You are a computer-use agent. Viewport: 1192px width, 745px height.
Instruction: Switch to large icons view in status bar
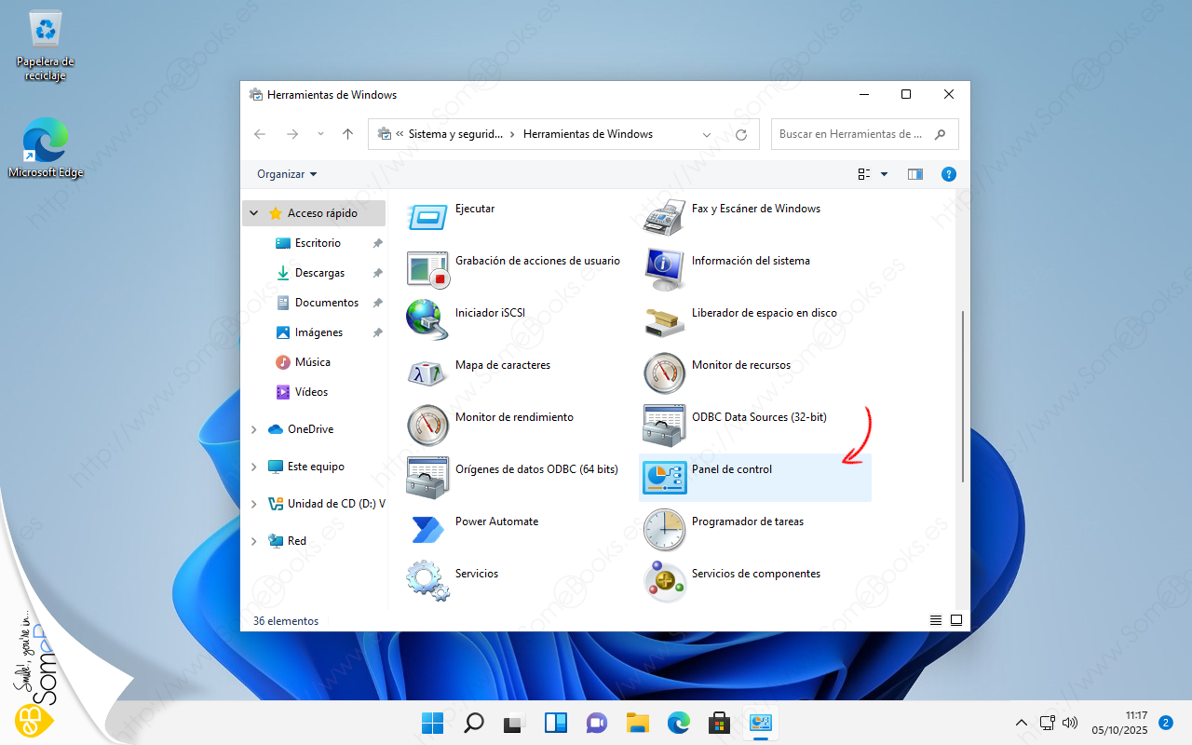click(955, 620)
